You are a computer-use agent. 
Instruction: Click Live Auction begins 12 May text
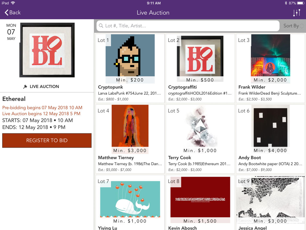(x=41, y=114)
